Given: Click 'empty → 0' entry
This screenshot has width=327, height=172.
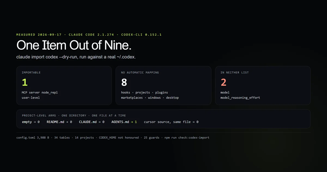Looking at the screenshot, I should 31,122.
